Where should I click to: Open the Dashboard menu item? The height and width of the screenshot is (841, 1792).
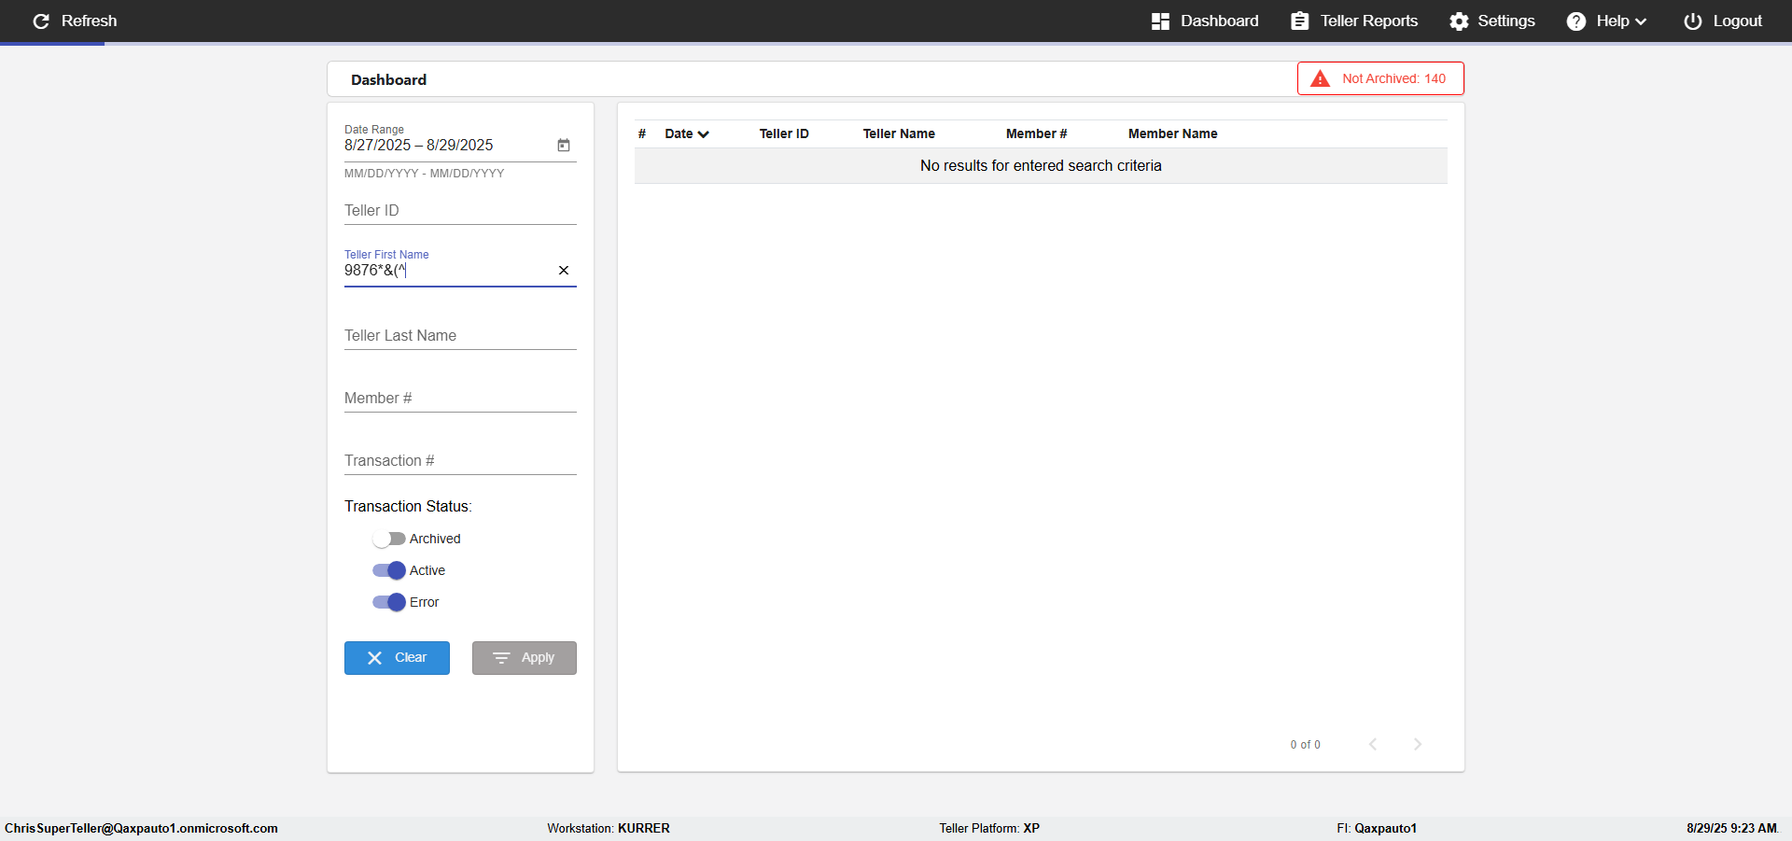(x=1204, y=21)
